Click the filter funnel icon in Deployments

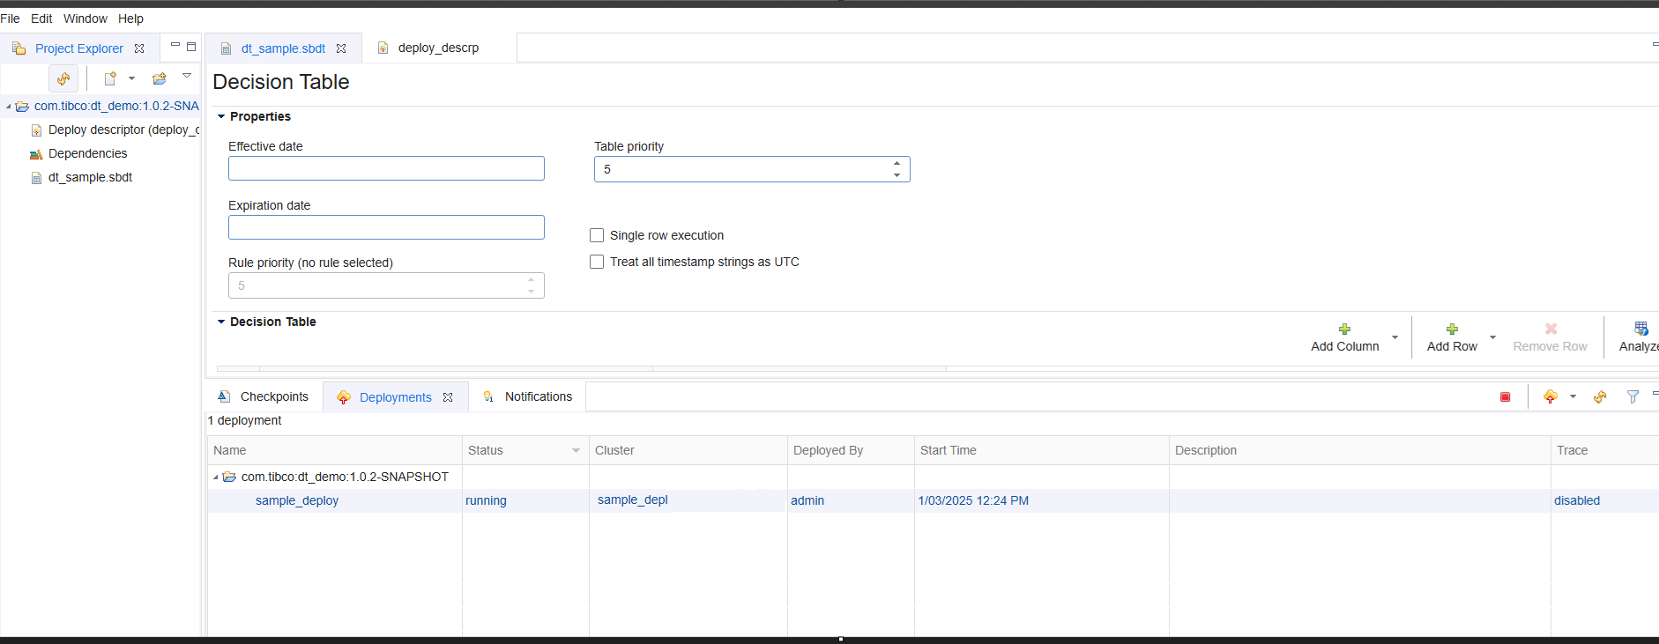[x=1633, y=397]
